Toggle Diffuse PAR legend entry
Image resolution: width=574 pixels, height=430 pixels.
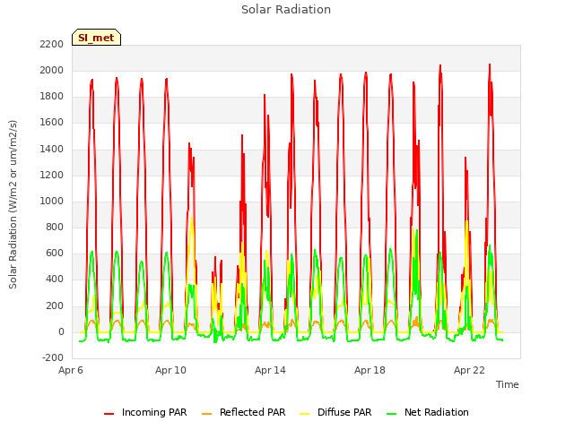click(335, 412)
